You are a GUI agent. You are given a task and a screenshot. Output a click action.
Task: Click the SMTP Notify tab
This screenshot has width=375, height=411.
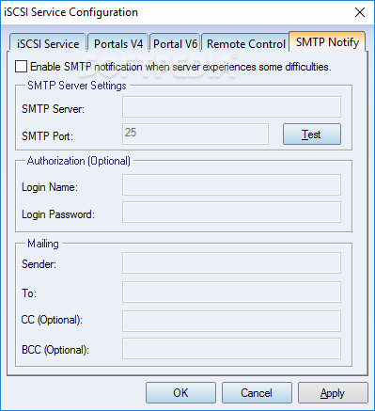(x=327, y=41)
